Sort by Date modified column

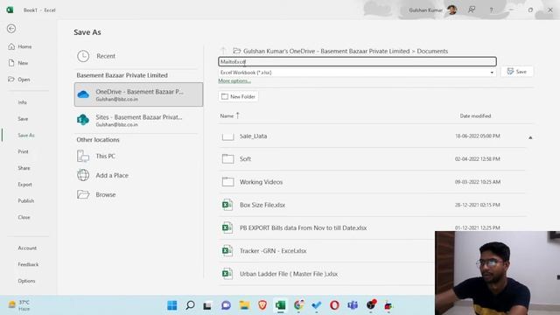click(475, 115)
